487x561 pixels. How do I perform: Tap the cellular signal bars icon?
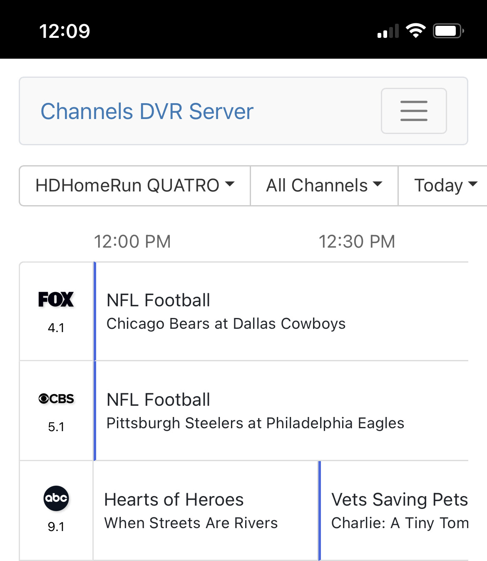pyautogui.click(x=388, y=32)
